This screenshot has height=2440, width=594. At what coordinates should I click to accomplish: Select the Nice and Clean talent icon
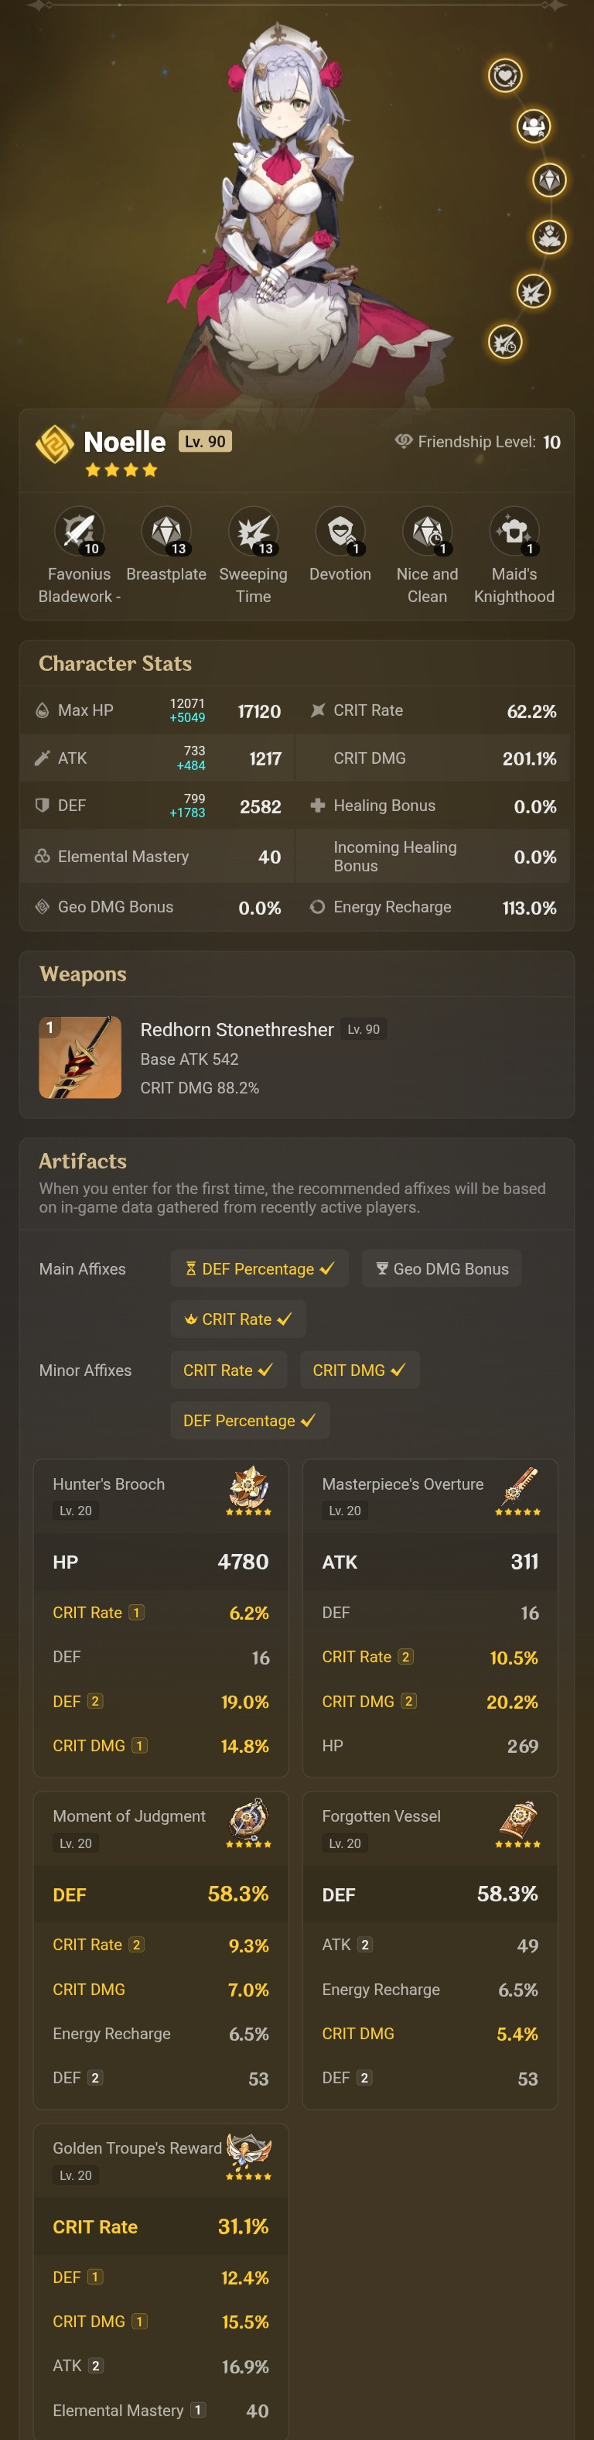click(427, 532)
